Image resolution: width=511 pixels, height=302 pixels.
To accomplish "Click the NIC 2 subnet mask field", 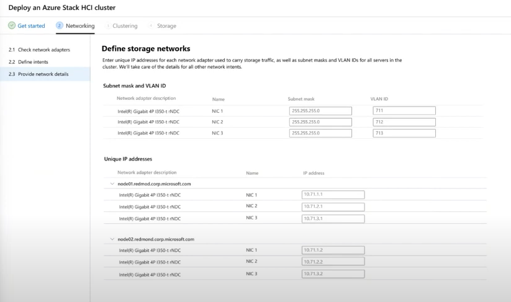I will pos(320,122).
